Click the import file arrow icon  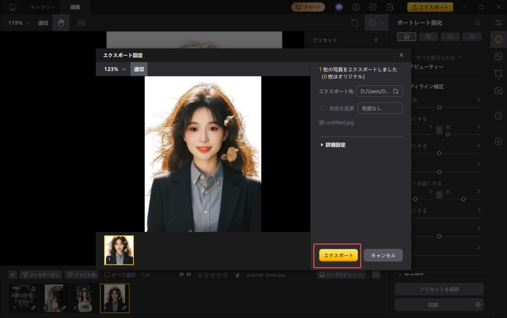point(389,7)
